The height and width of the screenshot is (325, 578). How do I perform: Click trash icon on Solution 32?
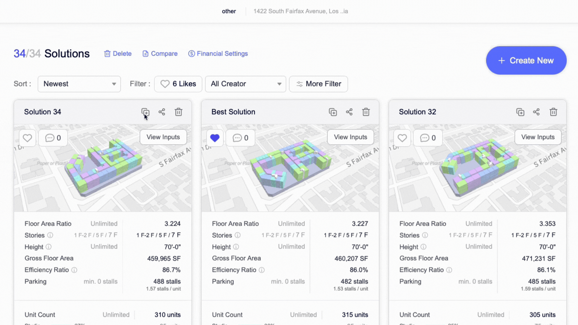[x=553, y=112]
